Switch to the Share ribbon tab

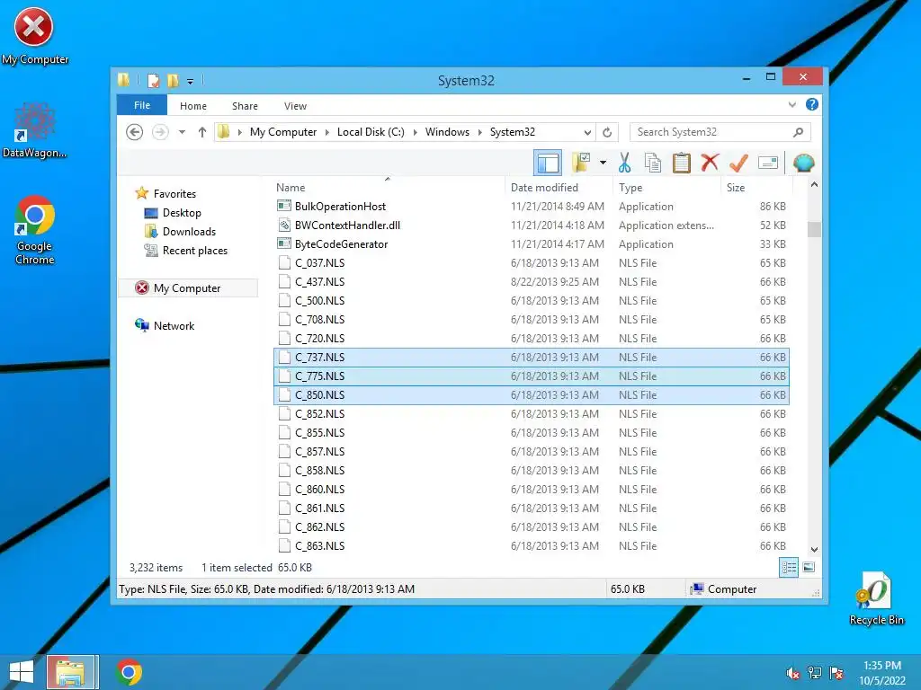click(x=245, y=106)
